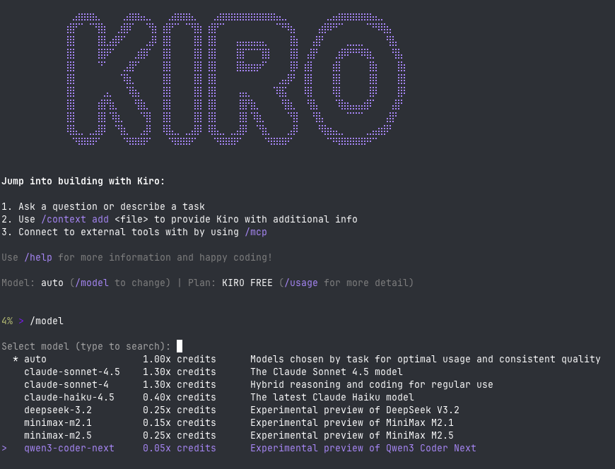This screenshot has width=615, height=469.
Task: Click the 4% context usage indicator
Action: coord(7,321)
